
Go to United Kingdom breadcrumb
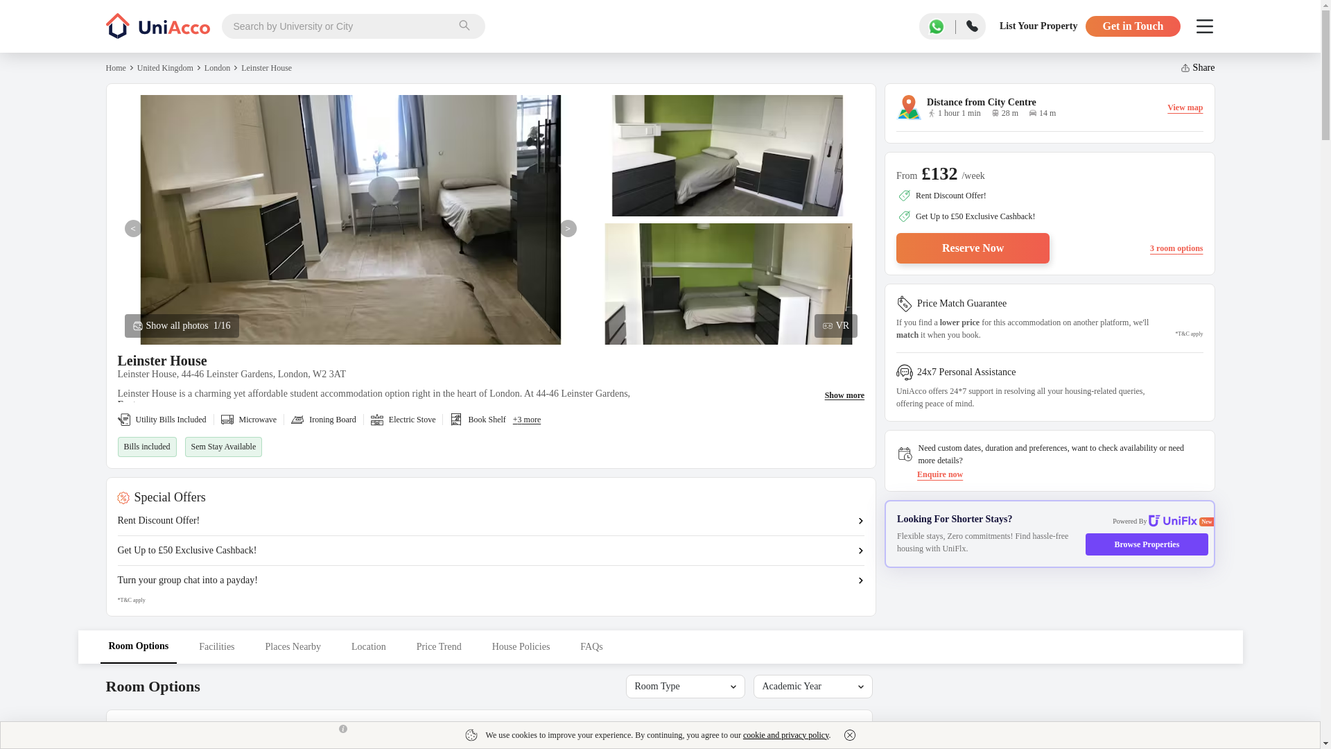point(165,68)
